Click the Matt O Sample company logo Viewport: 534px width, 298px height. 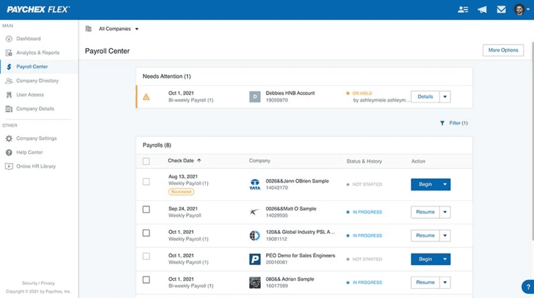point(254,212)
